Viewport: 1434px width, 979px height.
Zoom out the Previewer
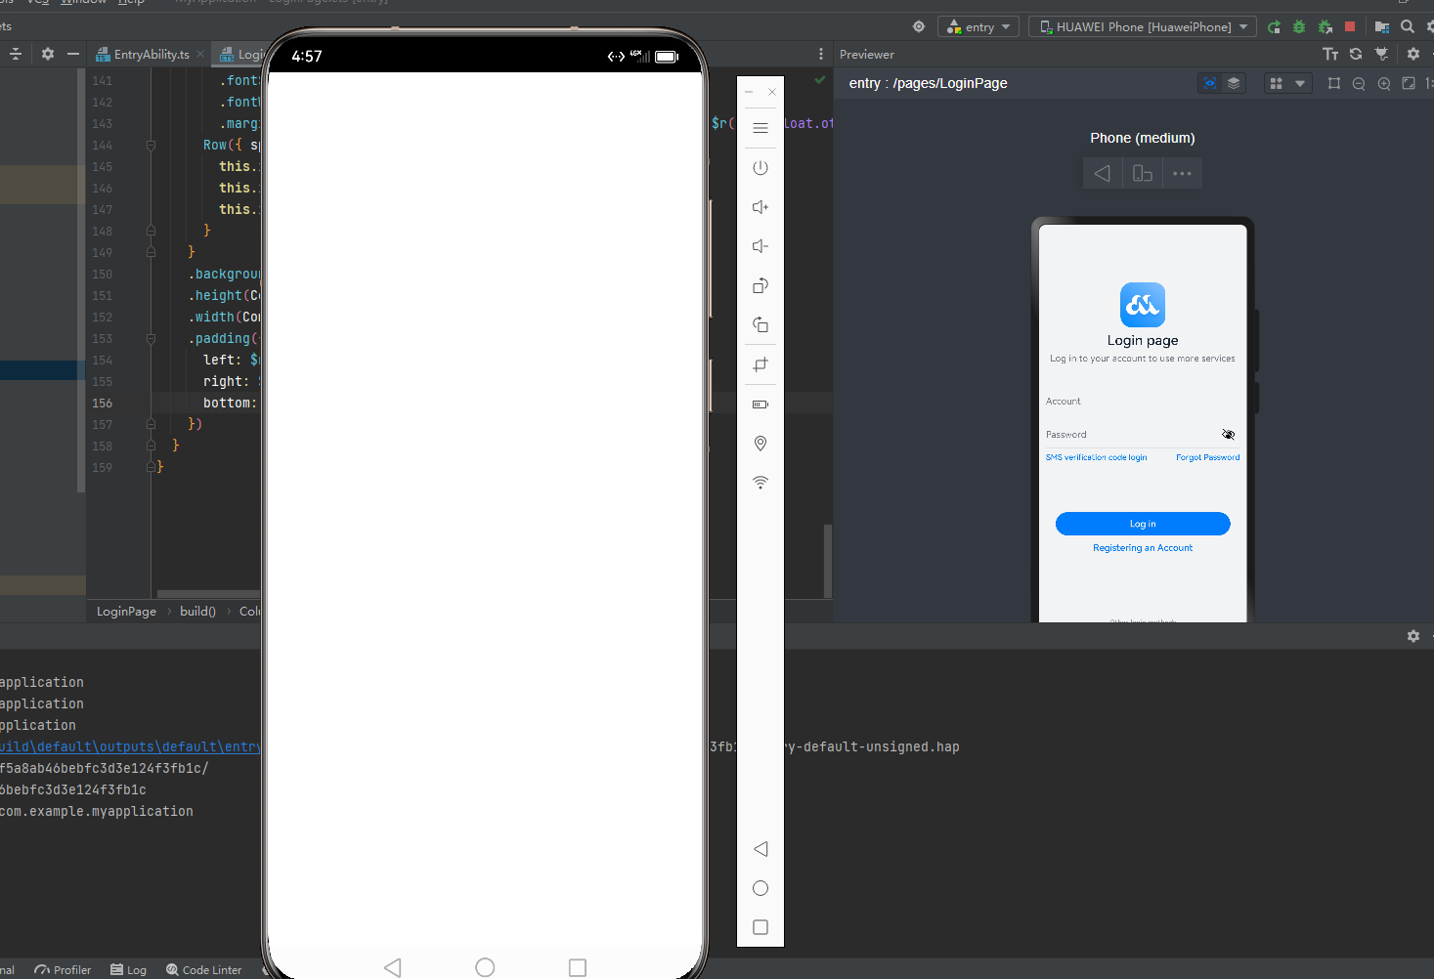coord(1359,84)
